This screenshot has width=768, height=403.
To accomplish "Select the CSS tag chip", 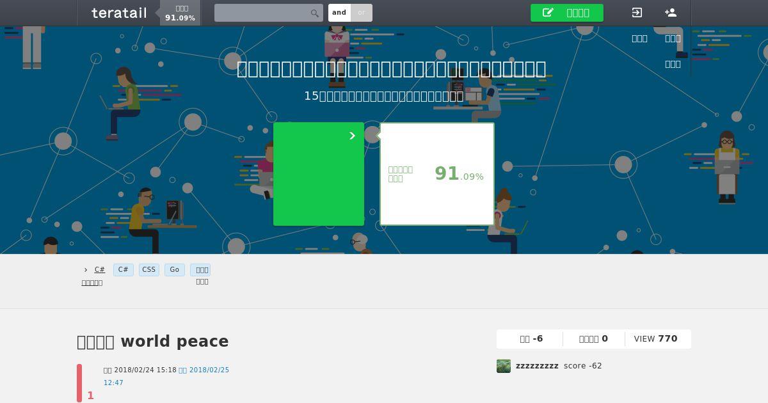I will click(x=149, y=270).
